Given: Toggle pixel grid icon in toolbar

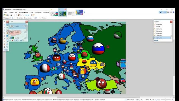Looking at the screenshot, I should tap(32, 15).
